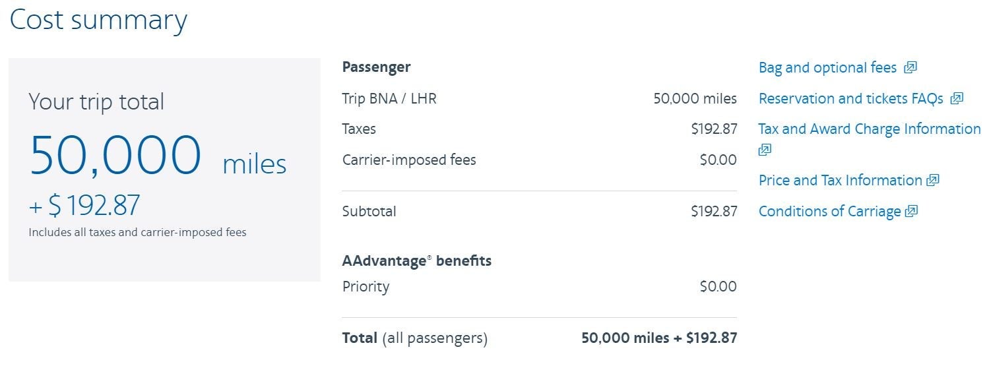Click the external-link icon beside Bag and optional fees
The height and width of the screenshot is (366, 993).
(911, 67)
